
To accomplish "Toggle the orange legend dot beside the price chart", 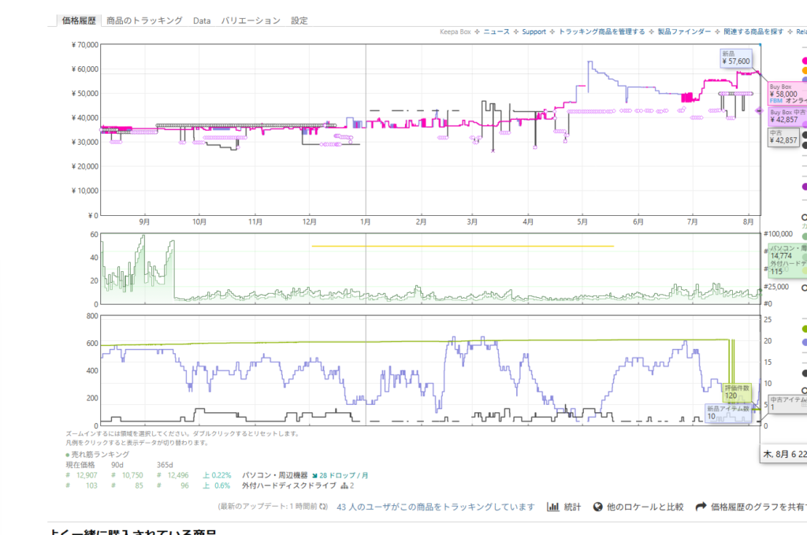I will pyautogui.click(x=805, y=70).
